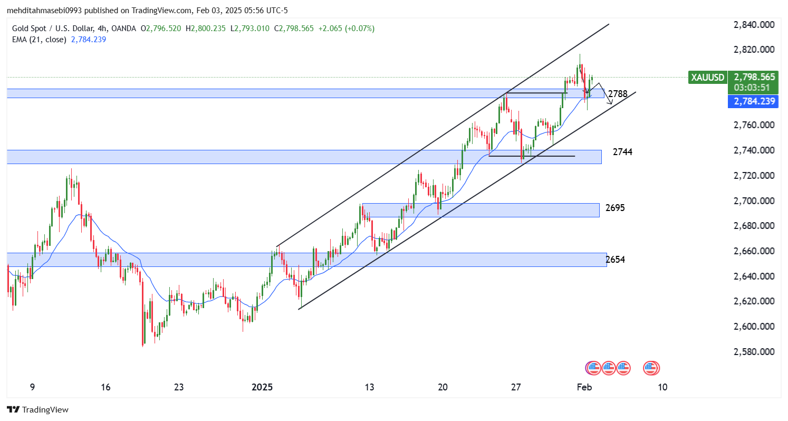788x421 pixels.
Task: Click the 2,820.000 price axis label
Action: (x=754, y=50)
